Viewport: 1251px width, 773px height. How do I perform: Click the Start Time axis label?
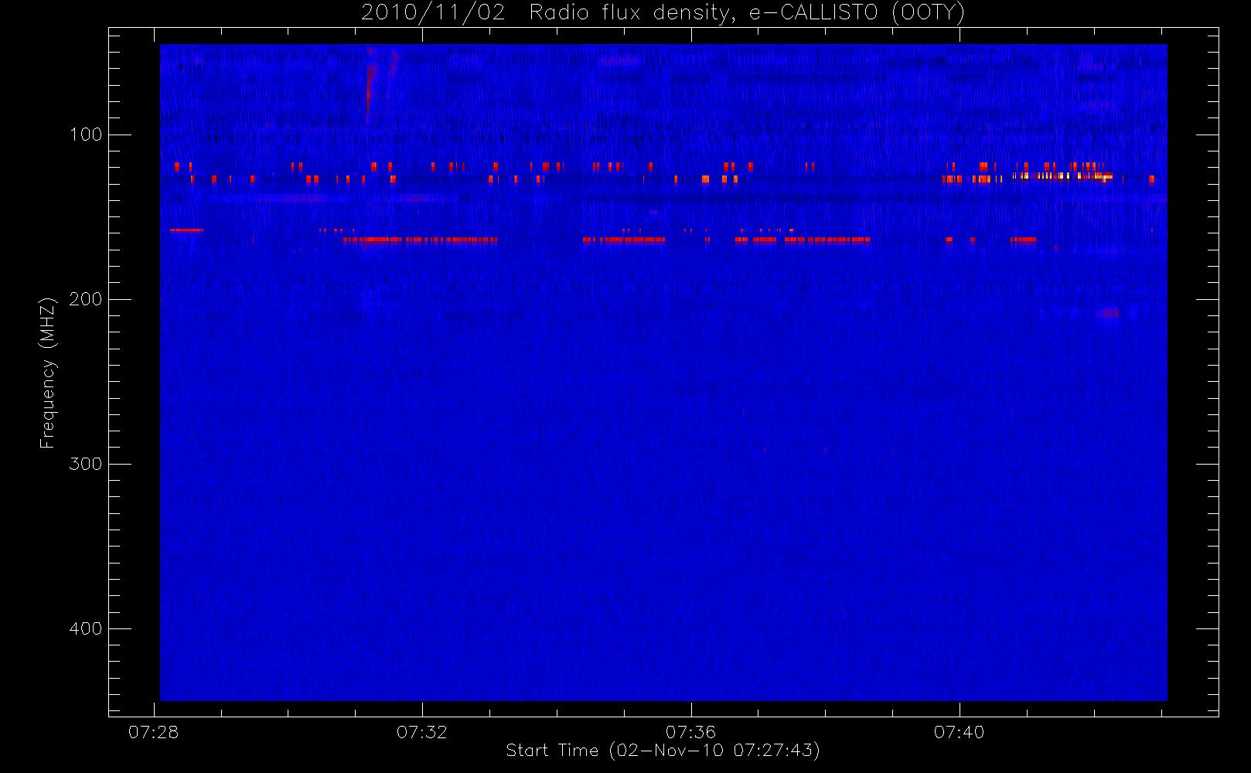pyautogui.click(x=663, y=751)
